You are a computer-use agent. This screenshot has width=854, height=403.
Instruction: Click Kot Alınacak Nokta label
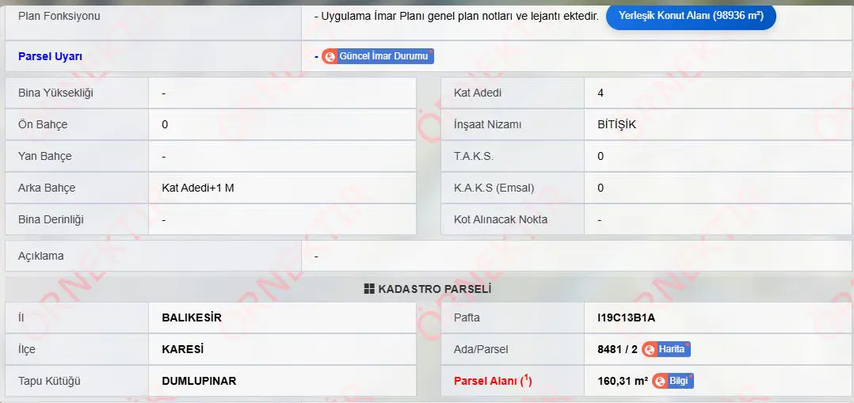tap(501, 219)
